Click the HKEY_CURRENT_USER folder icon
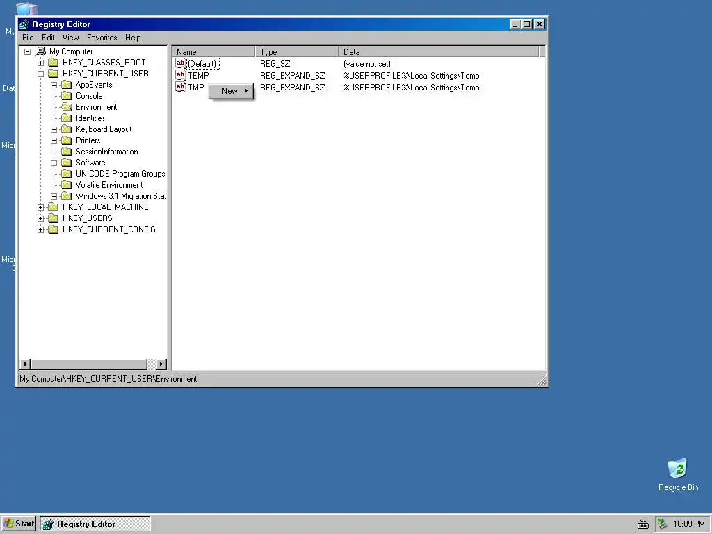 click(x=53, y=74)
